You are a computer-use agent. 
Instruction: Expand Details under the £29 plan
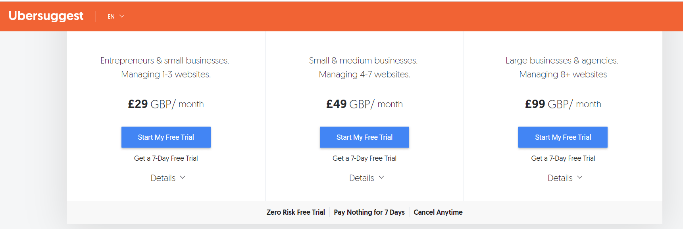(168, 178)
